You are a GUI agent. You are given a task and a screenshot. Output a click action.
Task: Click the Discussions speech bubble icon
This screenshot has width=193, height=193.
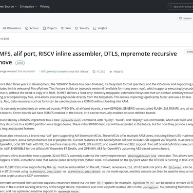pos(4,28)
